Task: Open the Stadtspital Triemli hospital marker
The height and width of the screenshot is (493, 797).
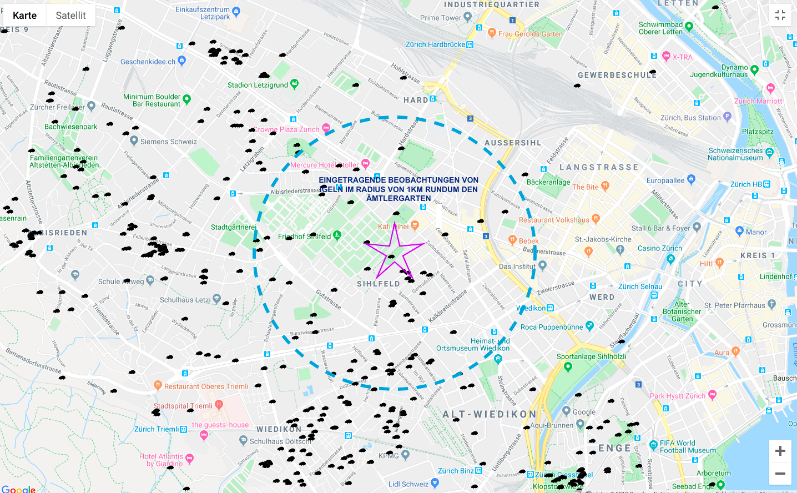Action: 219,404
